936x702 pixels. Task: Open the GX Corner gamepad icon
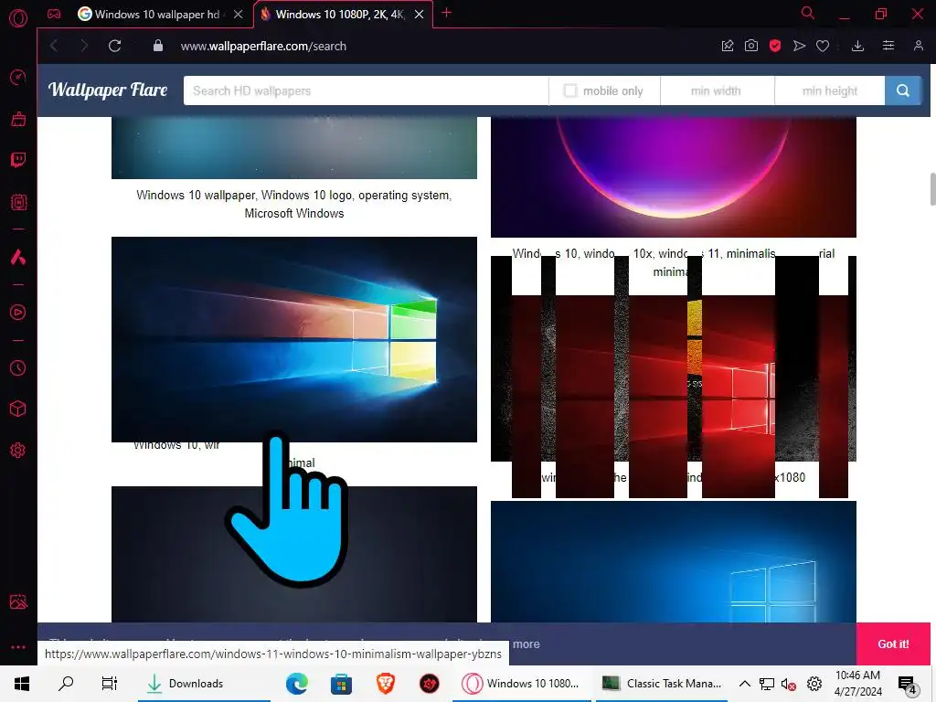54,14
